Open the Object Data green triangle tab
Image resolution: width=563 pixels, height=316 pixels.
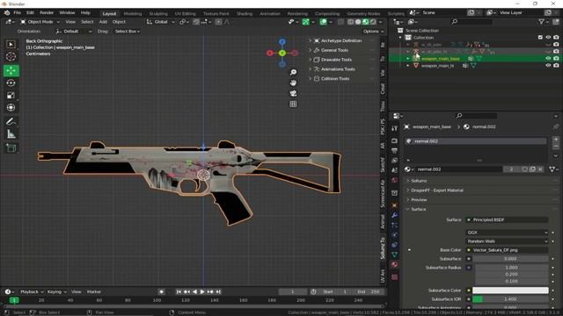394,255
